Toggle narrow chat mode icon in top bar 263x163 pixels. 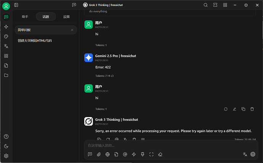(215, 5)
